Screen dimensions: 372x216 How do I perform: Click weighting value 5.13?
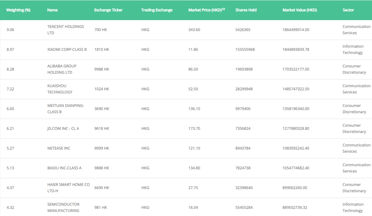point(10,168)
